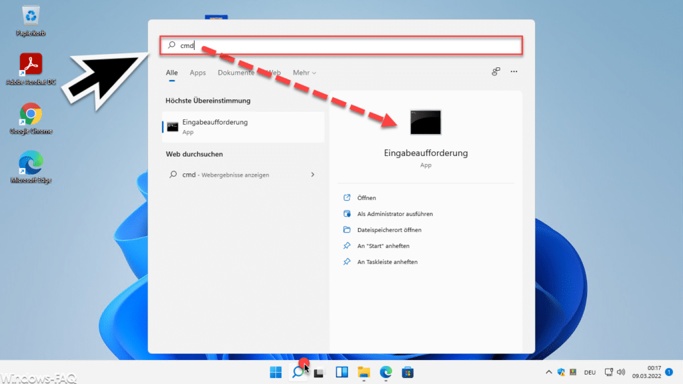The image size is (683, 384).
Task: Switch to the Dokumente search tab
Action: click(x=236, y=73)
